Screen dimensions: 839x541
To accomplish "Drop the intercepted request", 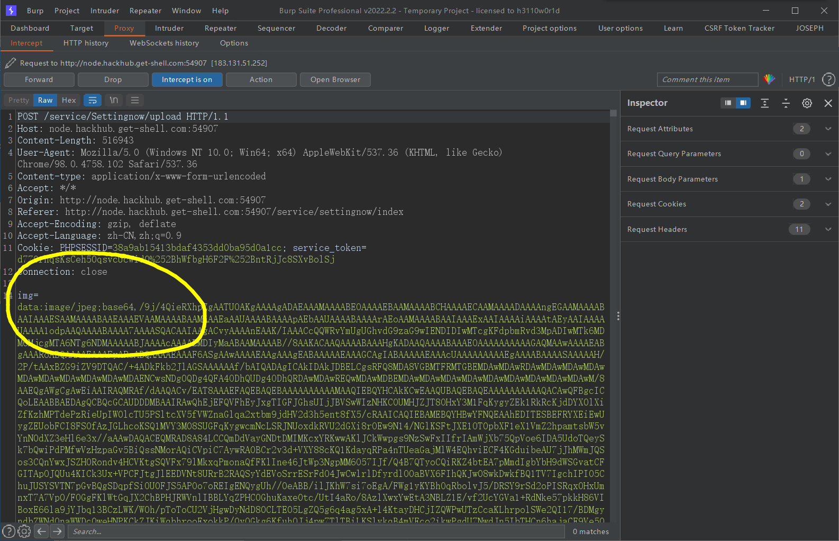I will (x=113, y=79).
